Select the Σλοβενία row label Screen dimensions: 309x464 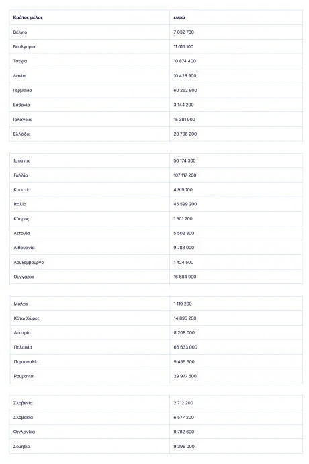point(23,403)
